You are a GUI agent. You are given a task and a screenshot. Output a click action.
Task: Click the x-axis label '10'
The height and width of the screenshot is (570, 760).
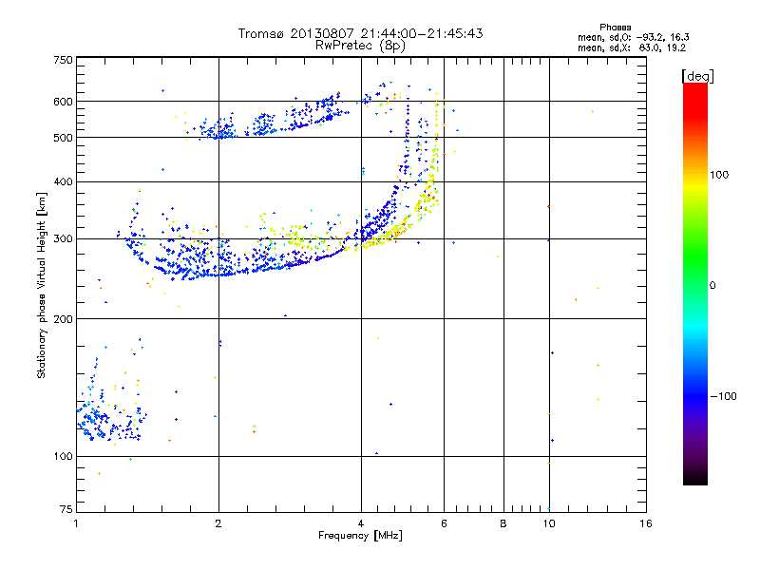(x=549, y=523)
